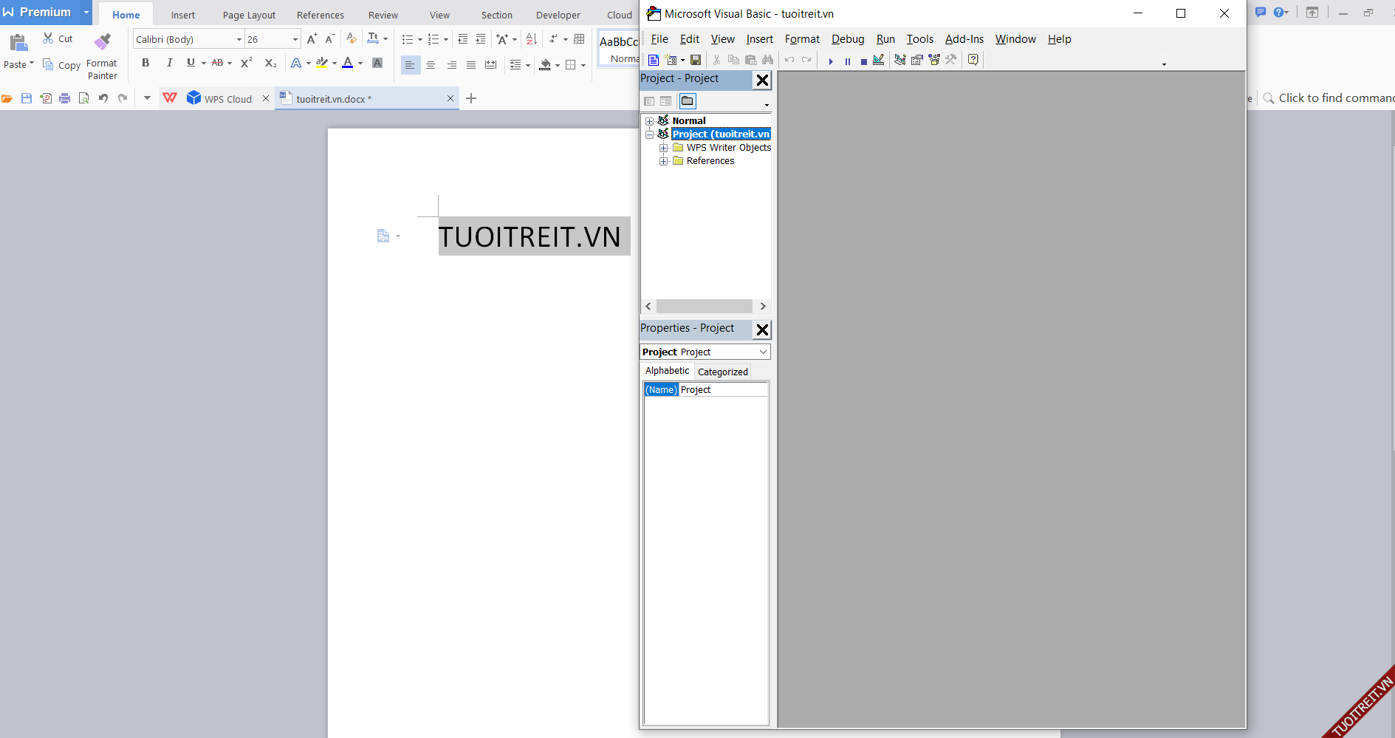Toggle Design Mode icon in VBA toolbar

(879, 60)
